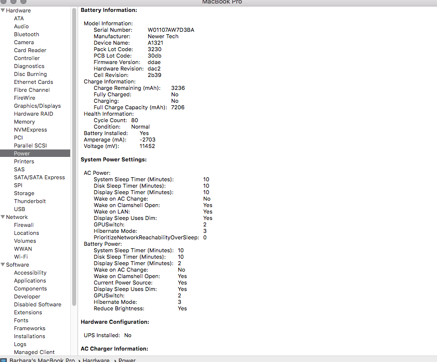Open Disabled Software entry
This screenshot has height=362, width=437.
[x=38, y=304]
